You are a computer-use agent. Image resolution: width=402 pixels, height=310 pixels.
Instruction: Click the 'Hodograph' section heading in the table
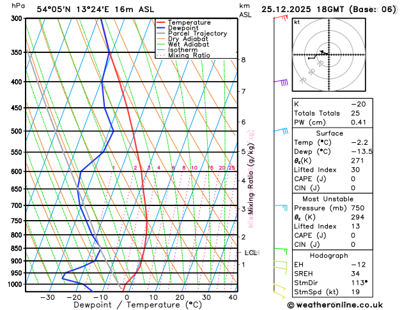(329, 256)
